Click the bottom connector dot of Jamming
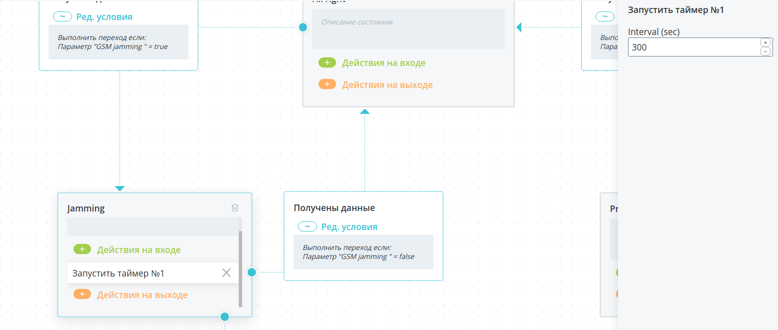The image size is (778, 330). point(225,316)
